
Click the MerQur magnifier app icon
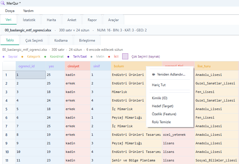(x=3, y=3)
